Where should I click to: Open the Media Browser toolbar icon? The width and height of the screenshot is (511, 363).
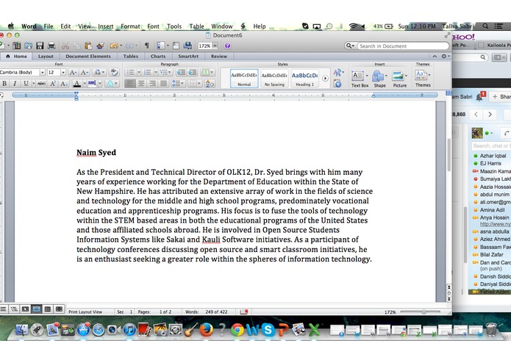(x=187, y=46)
